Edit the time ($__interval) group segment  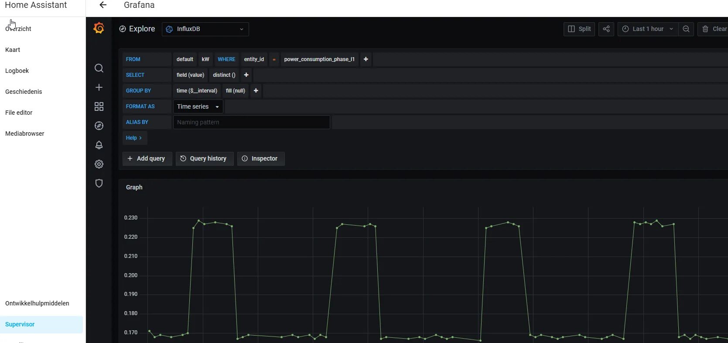pyautogui.click(x=197, y=91)
